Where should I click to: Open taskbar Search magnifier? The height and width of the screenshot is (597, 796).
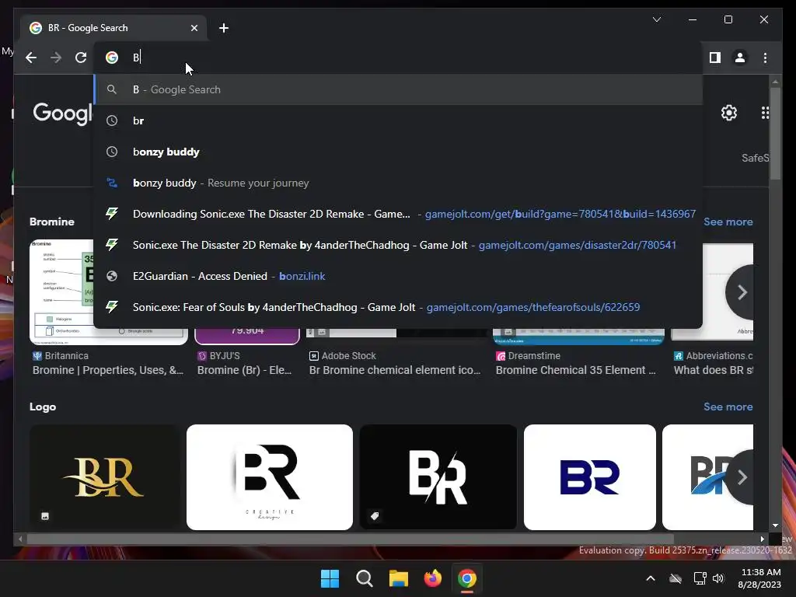click(364, 578)
